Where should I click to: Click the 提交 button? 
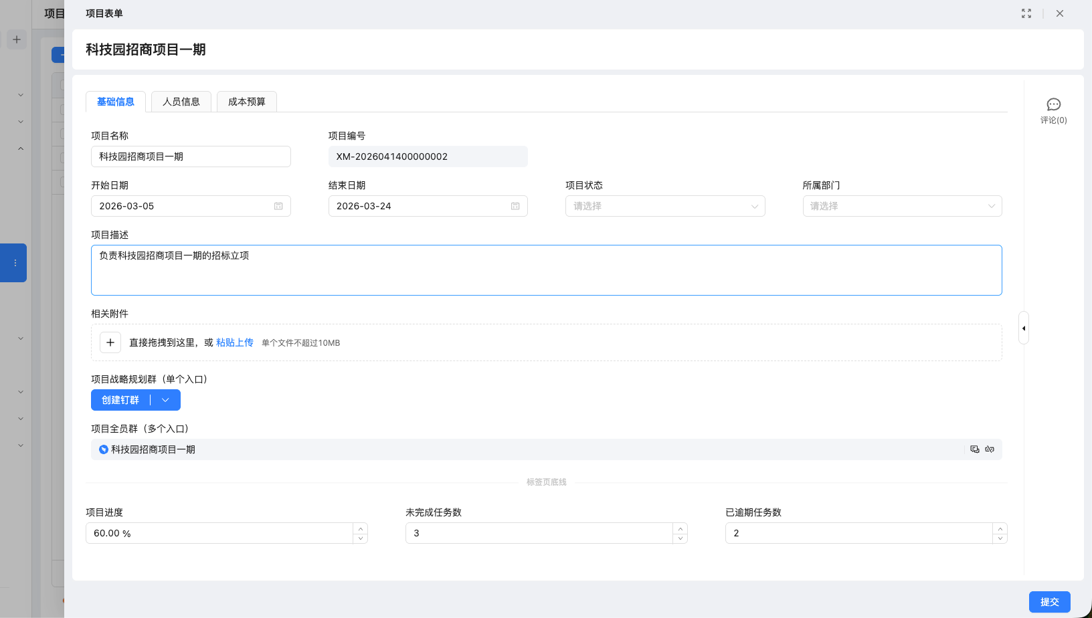click(1050, 602)
